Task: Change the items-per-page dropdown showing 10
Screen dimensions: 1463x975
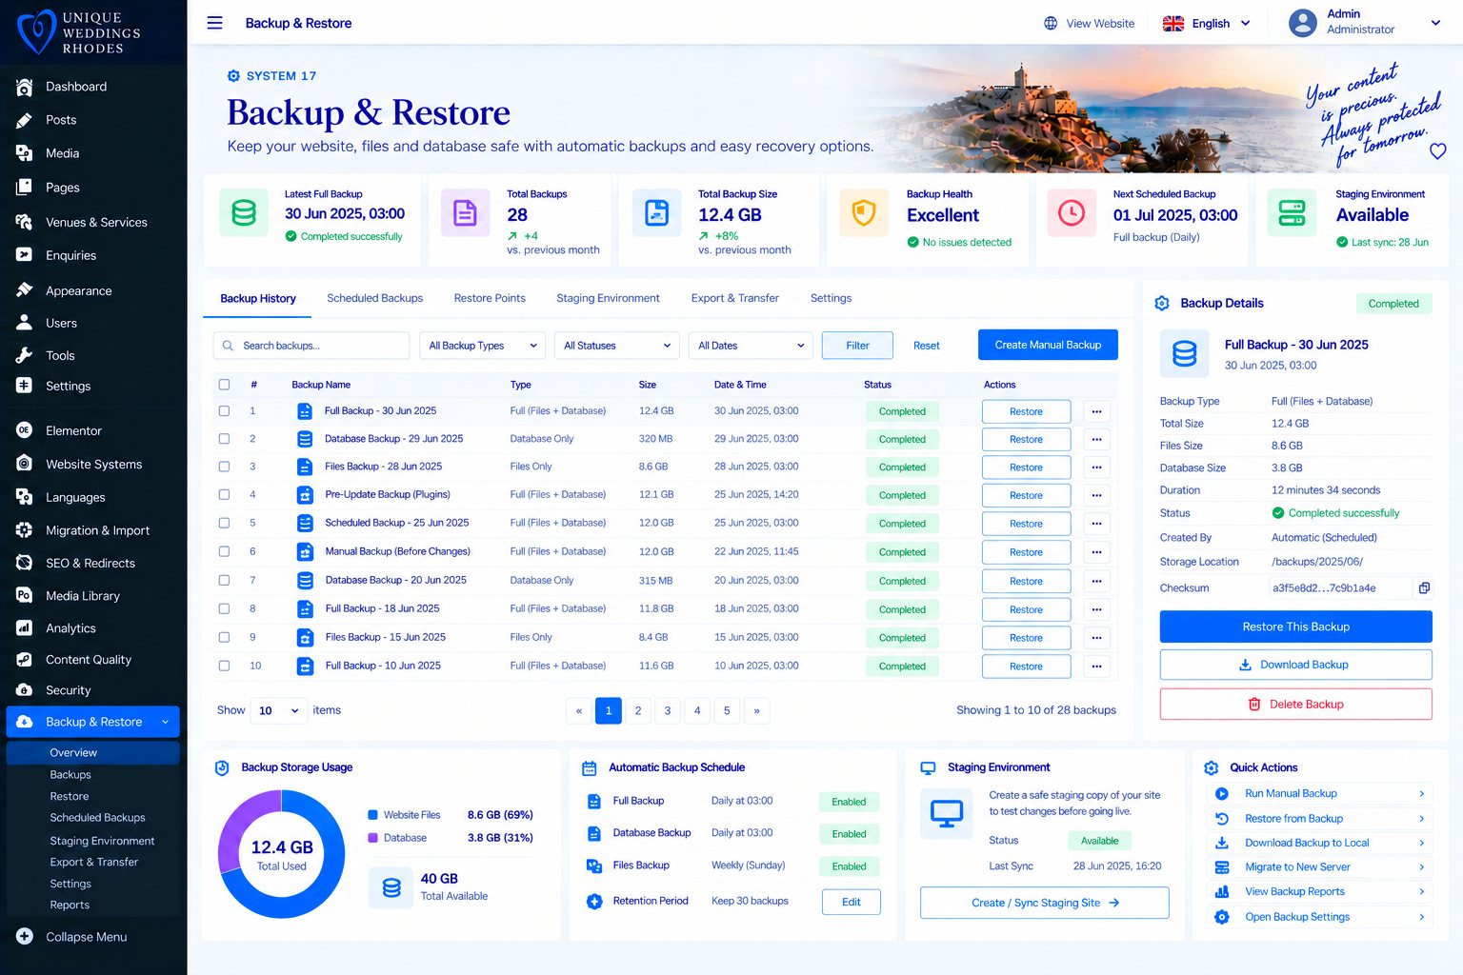Action: (x=278, y=710)
